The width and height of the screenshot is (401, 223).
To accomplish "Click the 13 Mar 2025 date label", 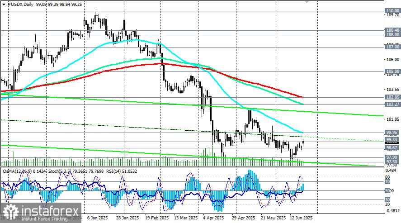I will pyautogui.click(x=186, y=218).
